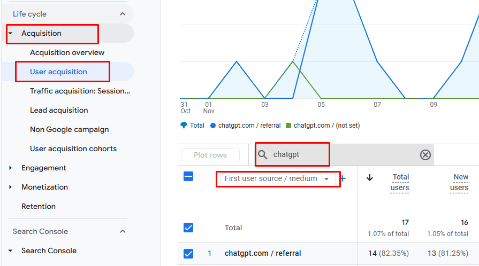Collapse Search Console tree arrow
The height and width of the screenshot is (266, 479).
tap(10, 251)
